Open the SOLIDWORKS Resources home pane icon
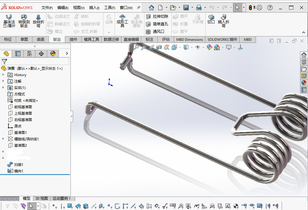Screen dimensions: 308x210 (x=304, y=55)
